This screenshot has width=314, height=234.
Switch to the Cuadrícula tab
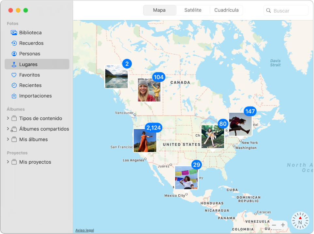tap(226, 10)
